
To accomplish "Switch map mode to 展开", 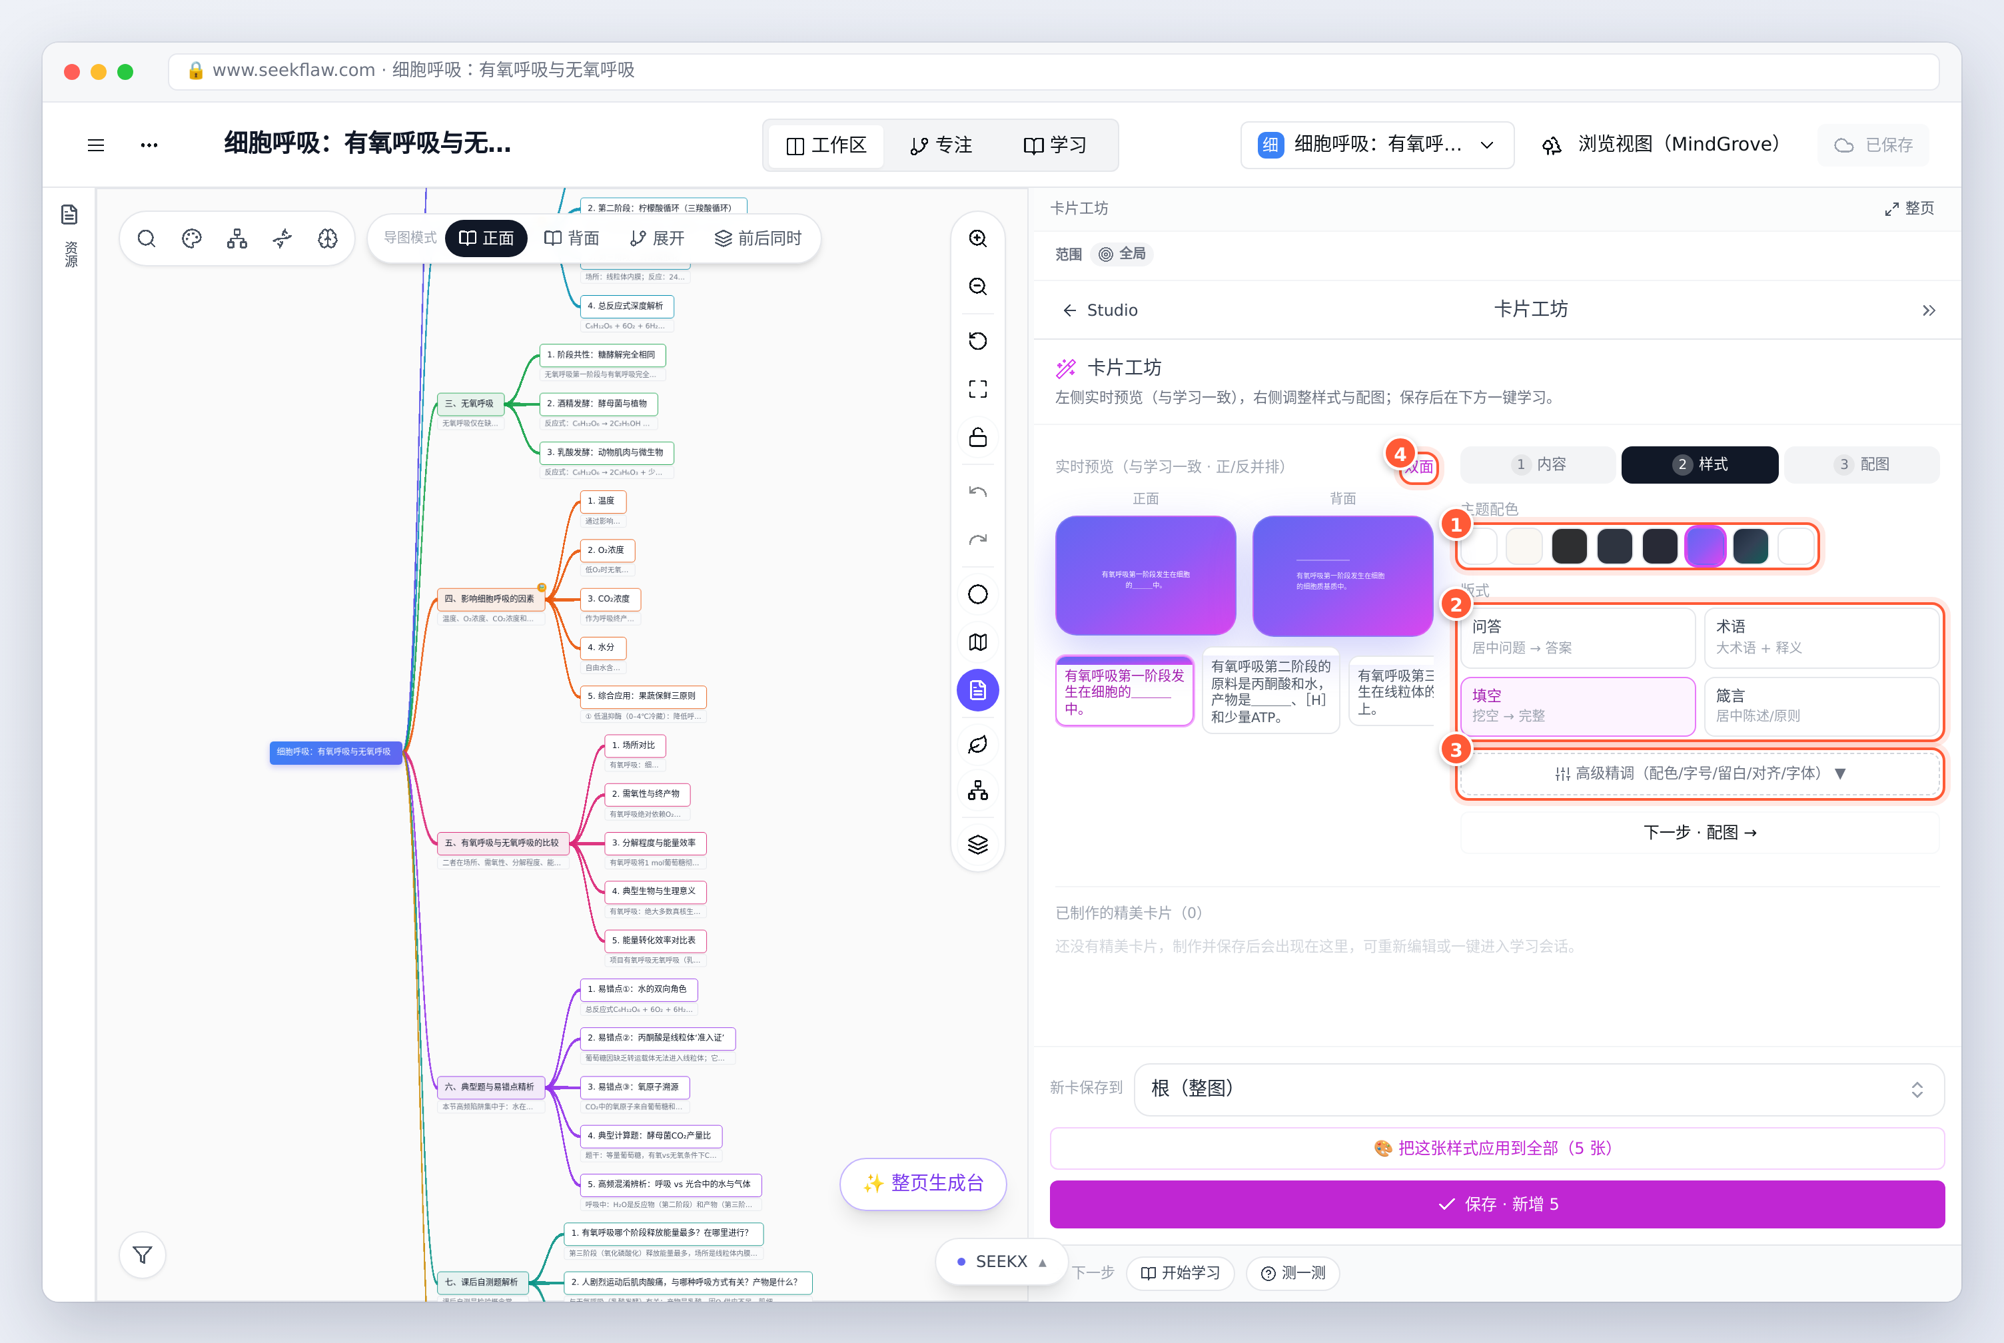I will pos(657,238).
